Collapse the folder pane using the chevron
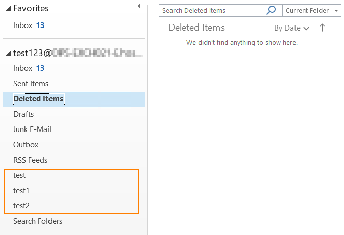 point(139,6)
